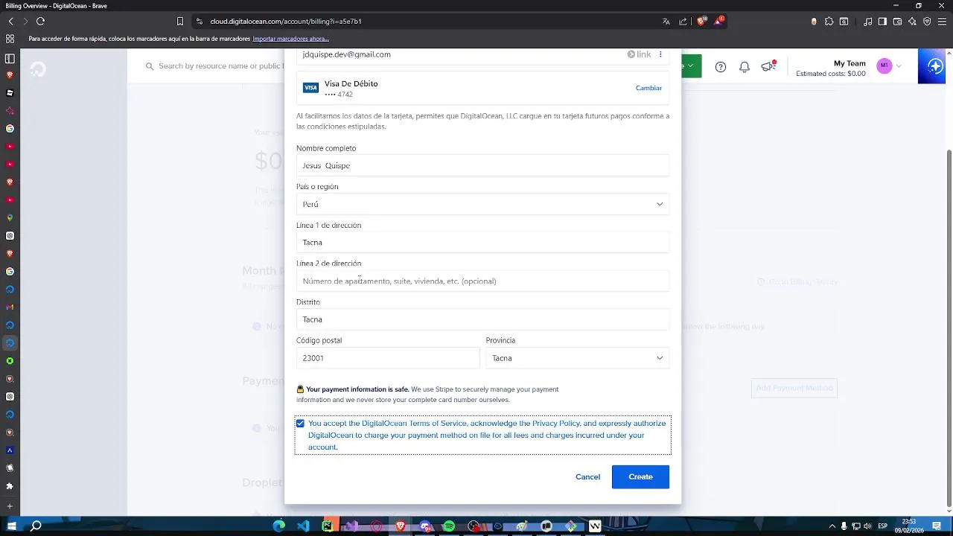
Task: Open the browser extensions puzzle icon
Action: click(x=829, y=22)
